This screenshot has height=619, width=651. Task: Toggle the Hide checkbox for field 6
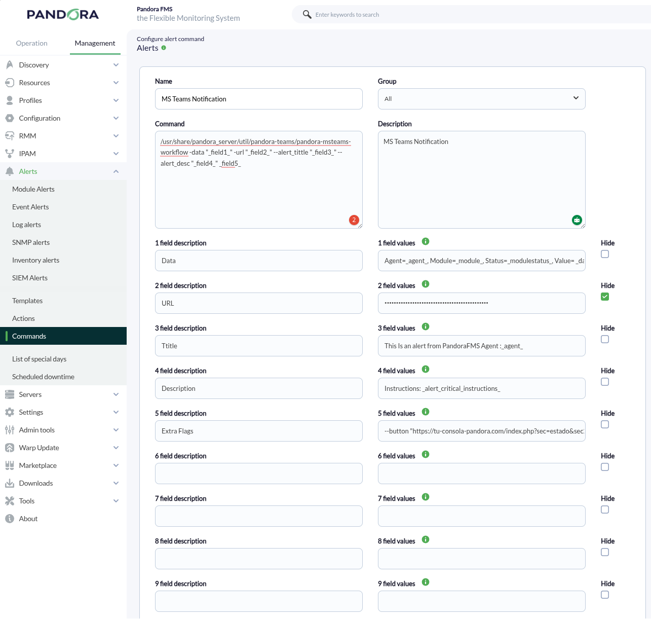point(605,467)
